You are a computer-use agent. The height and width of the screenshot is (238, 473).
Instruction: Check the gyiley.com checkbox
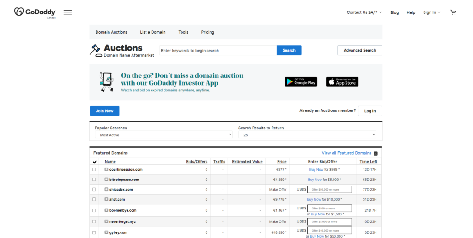tap(94, 232)
